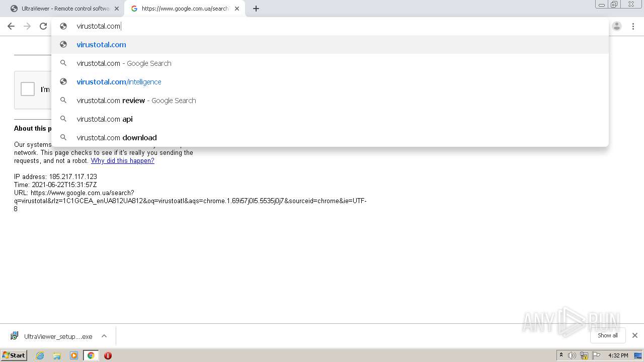The width and height of the screenshot is (644, 362).
Task: Open the volume speaker tray icon
Action: (572, 355)
